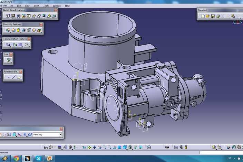Viewport: 243px width, 162px height.
Task: Close the Reference Elements toolbar
Action: pos(21,72)
